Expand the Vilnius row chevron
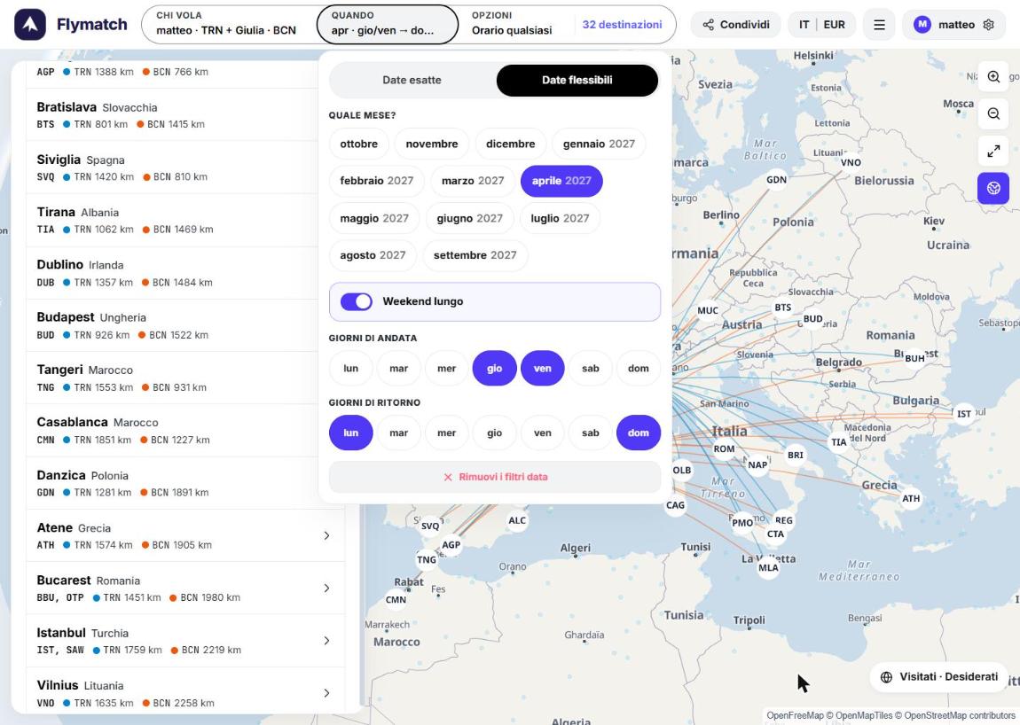Screen dimensions: 1020x725 tap(326, 693)
